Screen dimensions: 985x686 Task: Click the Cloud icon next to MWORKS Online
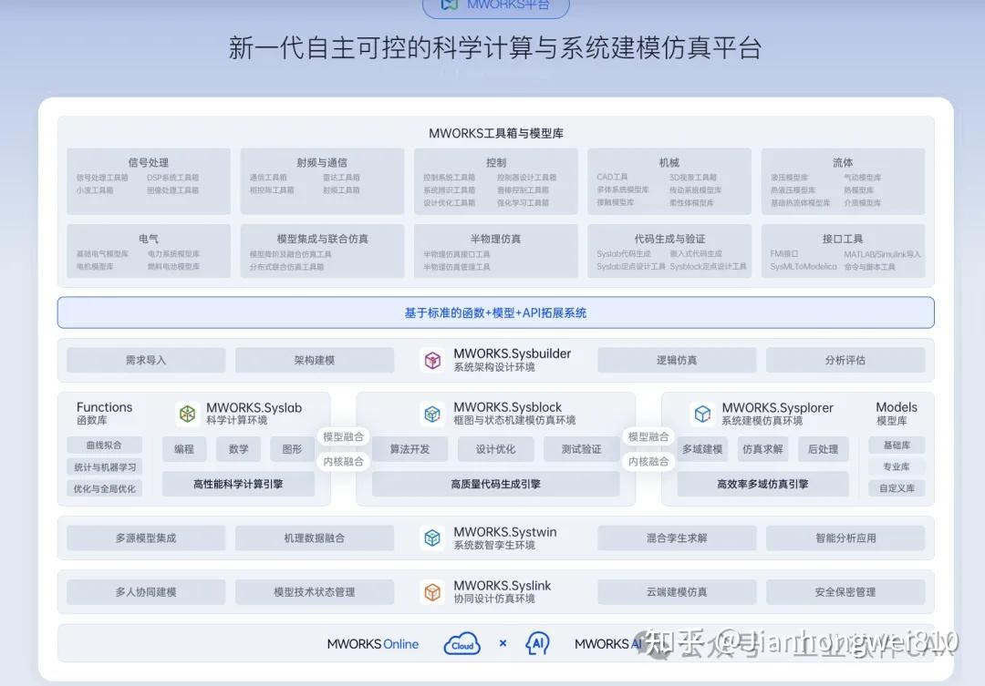(462, 643)
